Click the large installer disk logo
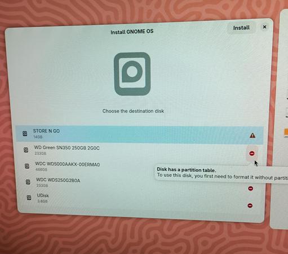This screenshot has width=288, height=254. [x=132, y=74]
